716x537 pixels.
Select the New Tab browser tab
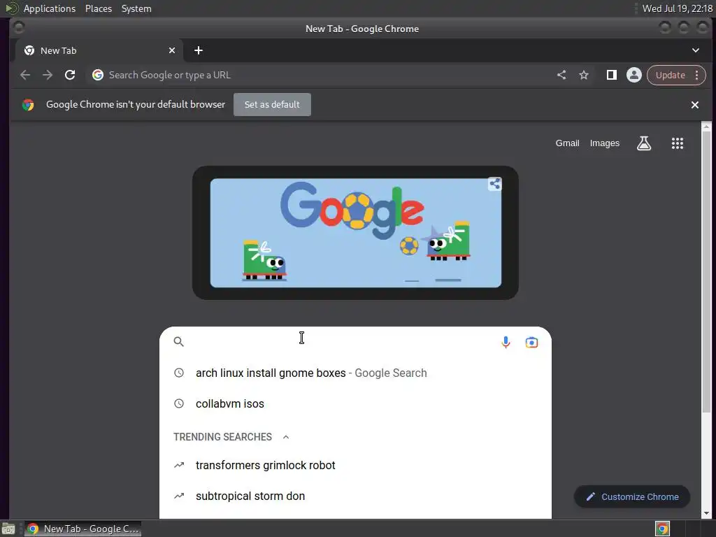click(x=99, y=50)
